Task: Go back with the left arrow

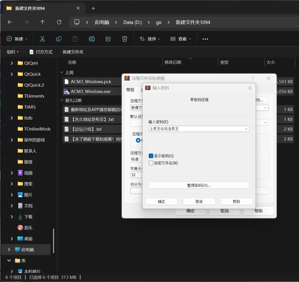Action: [10, 22]
